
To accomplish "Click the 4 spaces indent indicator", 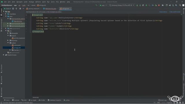I will [x=169, y=103].
